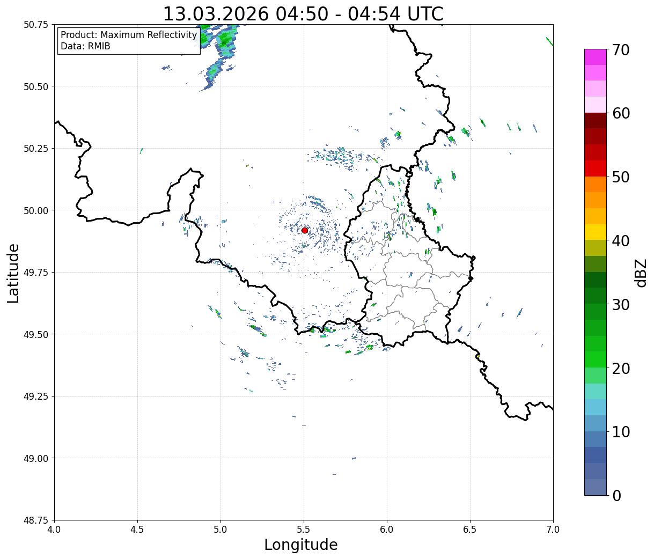Click the 'Product: Maximum Reflectivity' text

(129, 35)
